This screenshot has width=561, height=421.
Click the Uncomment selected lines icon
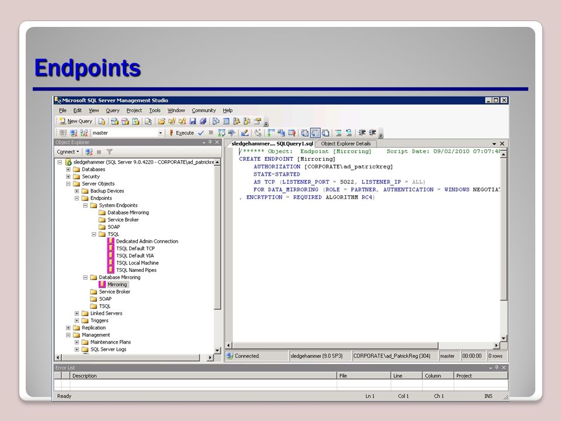pos(349,133)
